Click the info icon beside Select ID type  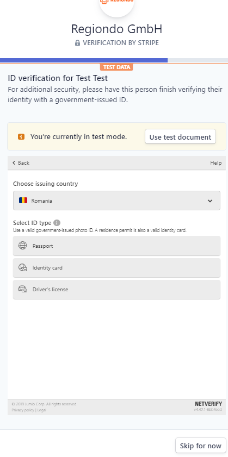(57, 223)
